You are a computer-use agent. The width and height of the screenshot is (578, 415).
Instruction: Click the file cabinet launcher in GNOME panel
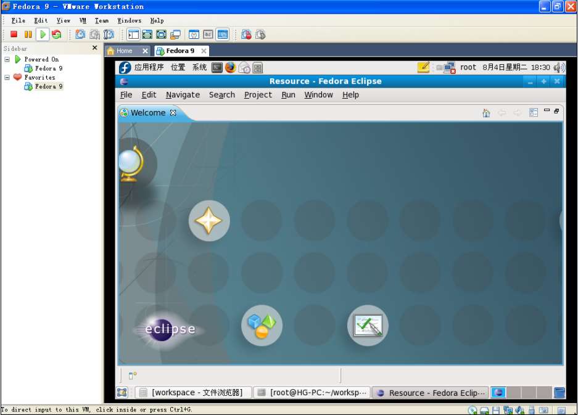258,67
